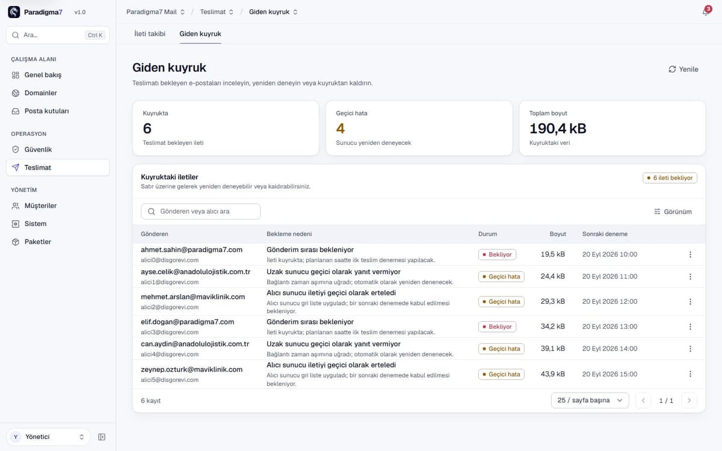Click the Kuyrukta summary card
This screenshot has height=451, width=722.
pyautogui.click(x=226, y=128)
